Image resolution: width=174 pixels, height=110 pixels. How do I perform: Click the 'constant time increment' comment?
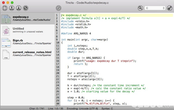coord(118,85)
